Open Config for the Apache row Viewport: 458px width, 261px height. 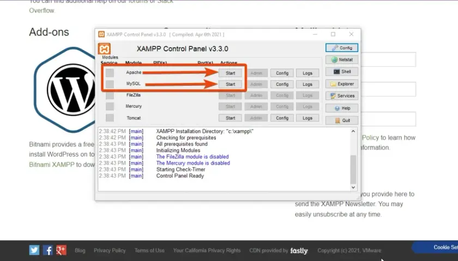pyautogui.click(x=282, y=73)
